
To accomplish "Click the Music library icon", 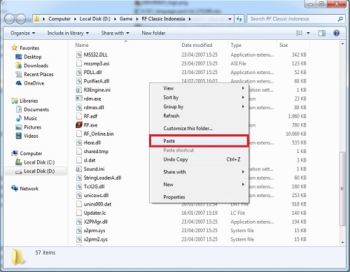I will [x=19, y=118].
